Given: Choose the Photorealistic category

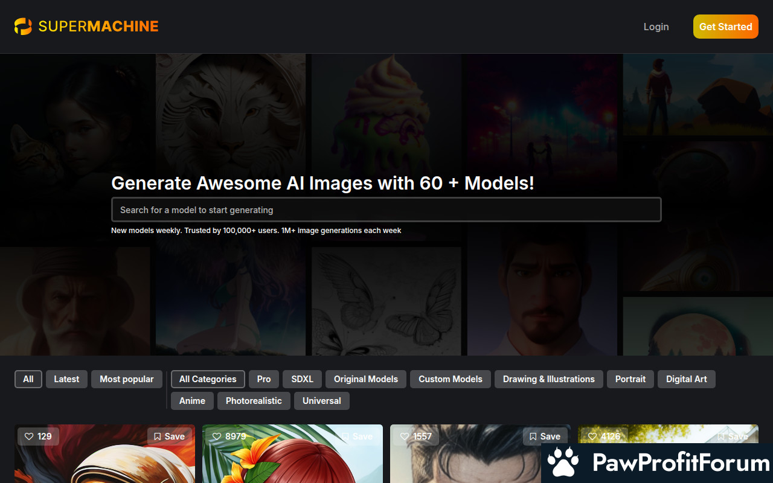Looking at the screenshot, I should pyautogui.click(x=254, y=401).
